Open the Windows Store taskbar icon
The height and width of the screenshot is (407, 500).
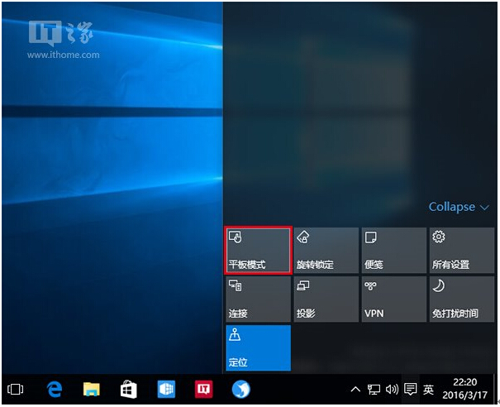(x=129, y=389)
